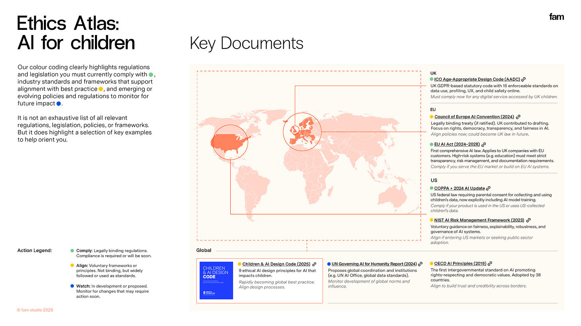Open the OECD AI Principles (2019) link
This screenshot has height=326, width=581.
coord(460,264)
